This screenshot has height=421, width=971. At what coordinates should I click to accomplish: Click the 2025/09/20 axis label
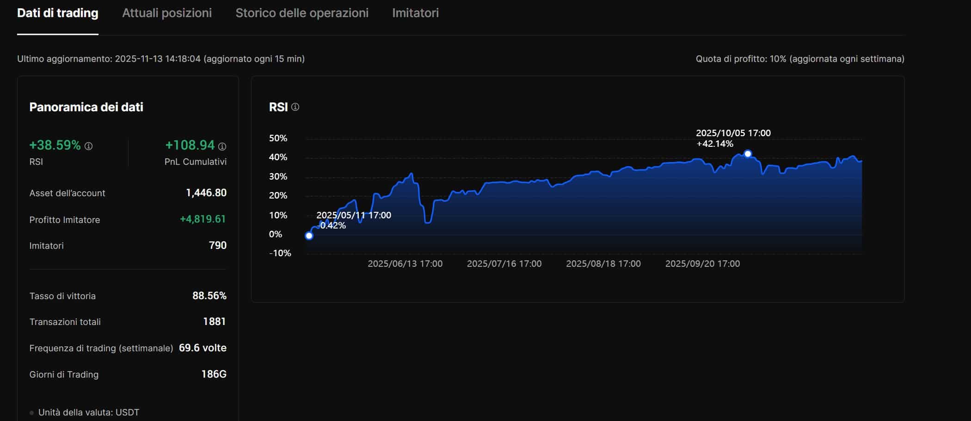click(702, 264)
